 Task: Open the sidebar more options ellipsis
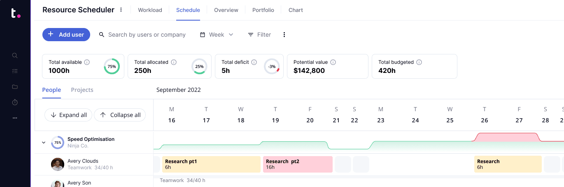click(x=15, y=118)
